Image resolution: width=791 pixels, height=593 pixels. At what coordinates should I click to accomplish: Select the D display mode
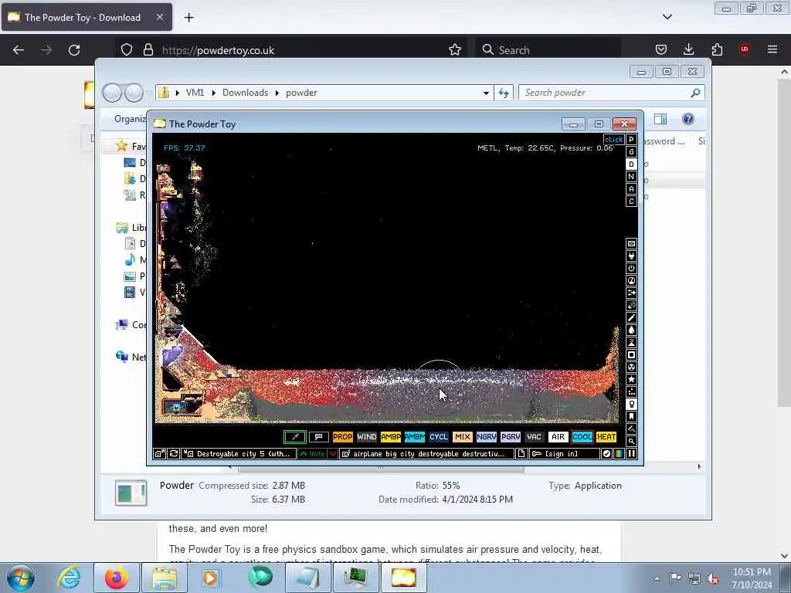[x=631, y=164]
